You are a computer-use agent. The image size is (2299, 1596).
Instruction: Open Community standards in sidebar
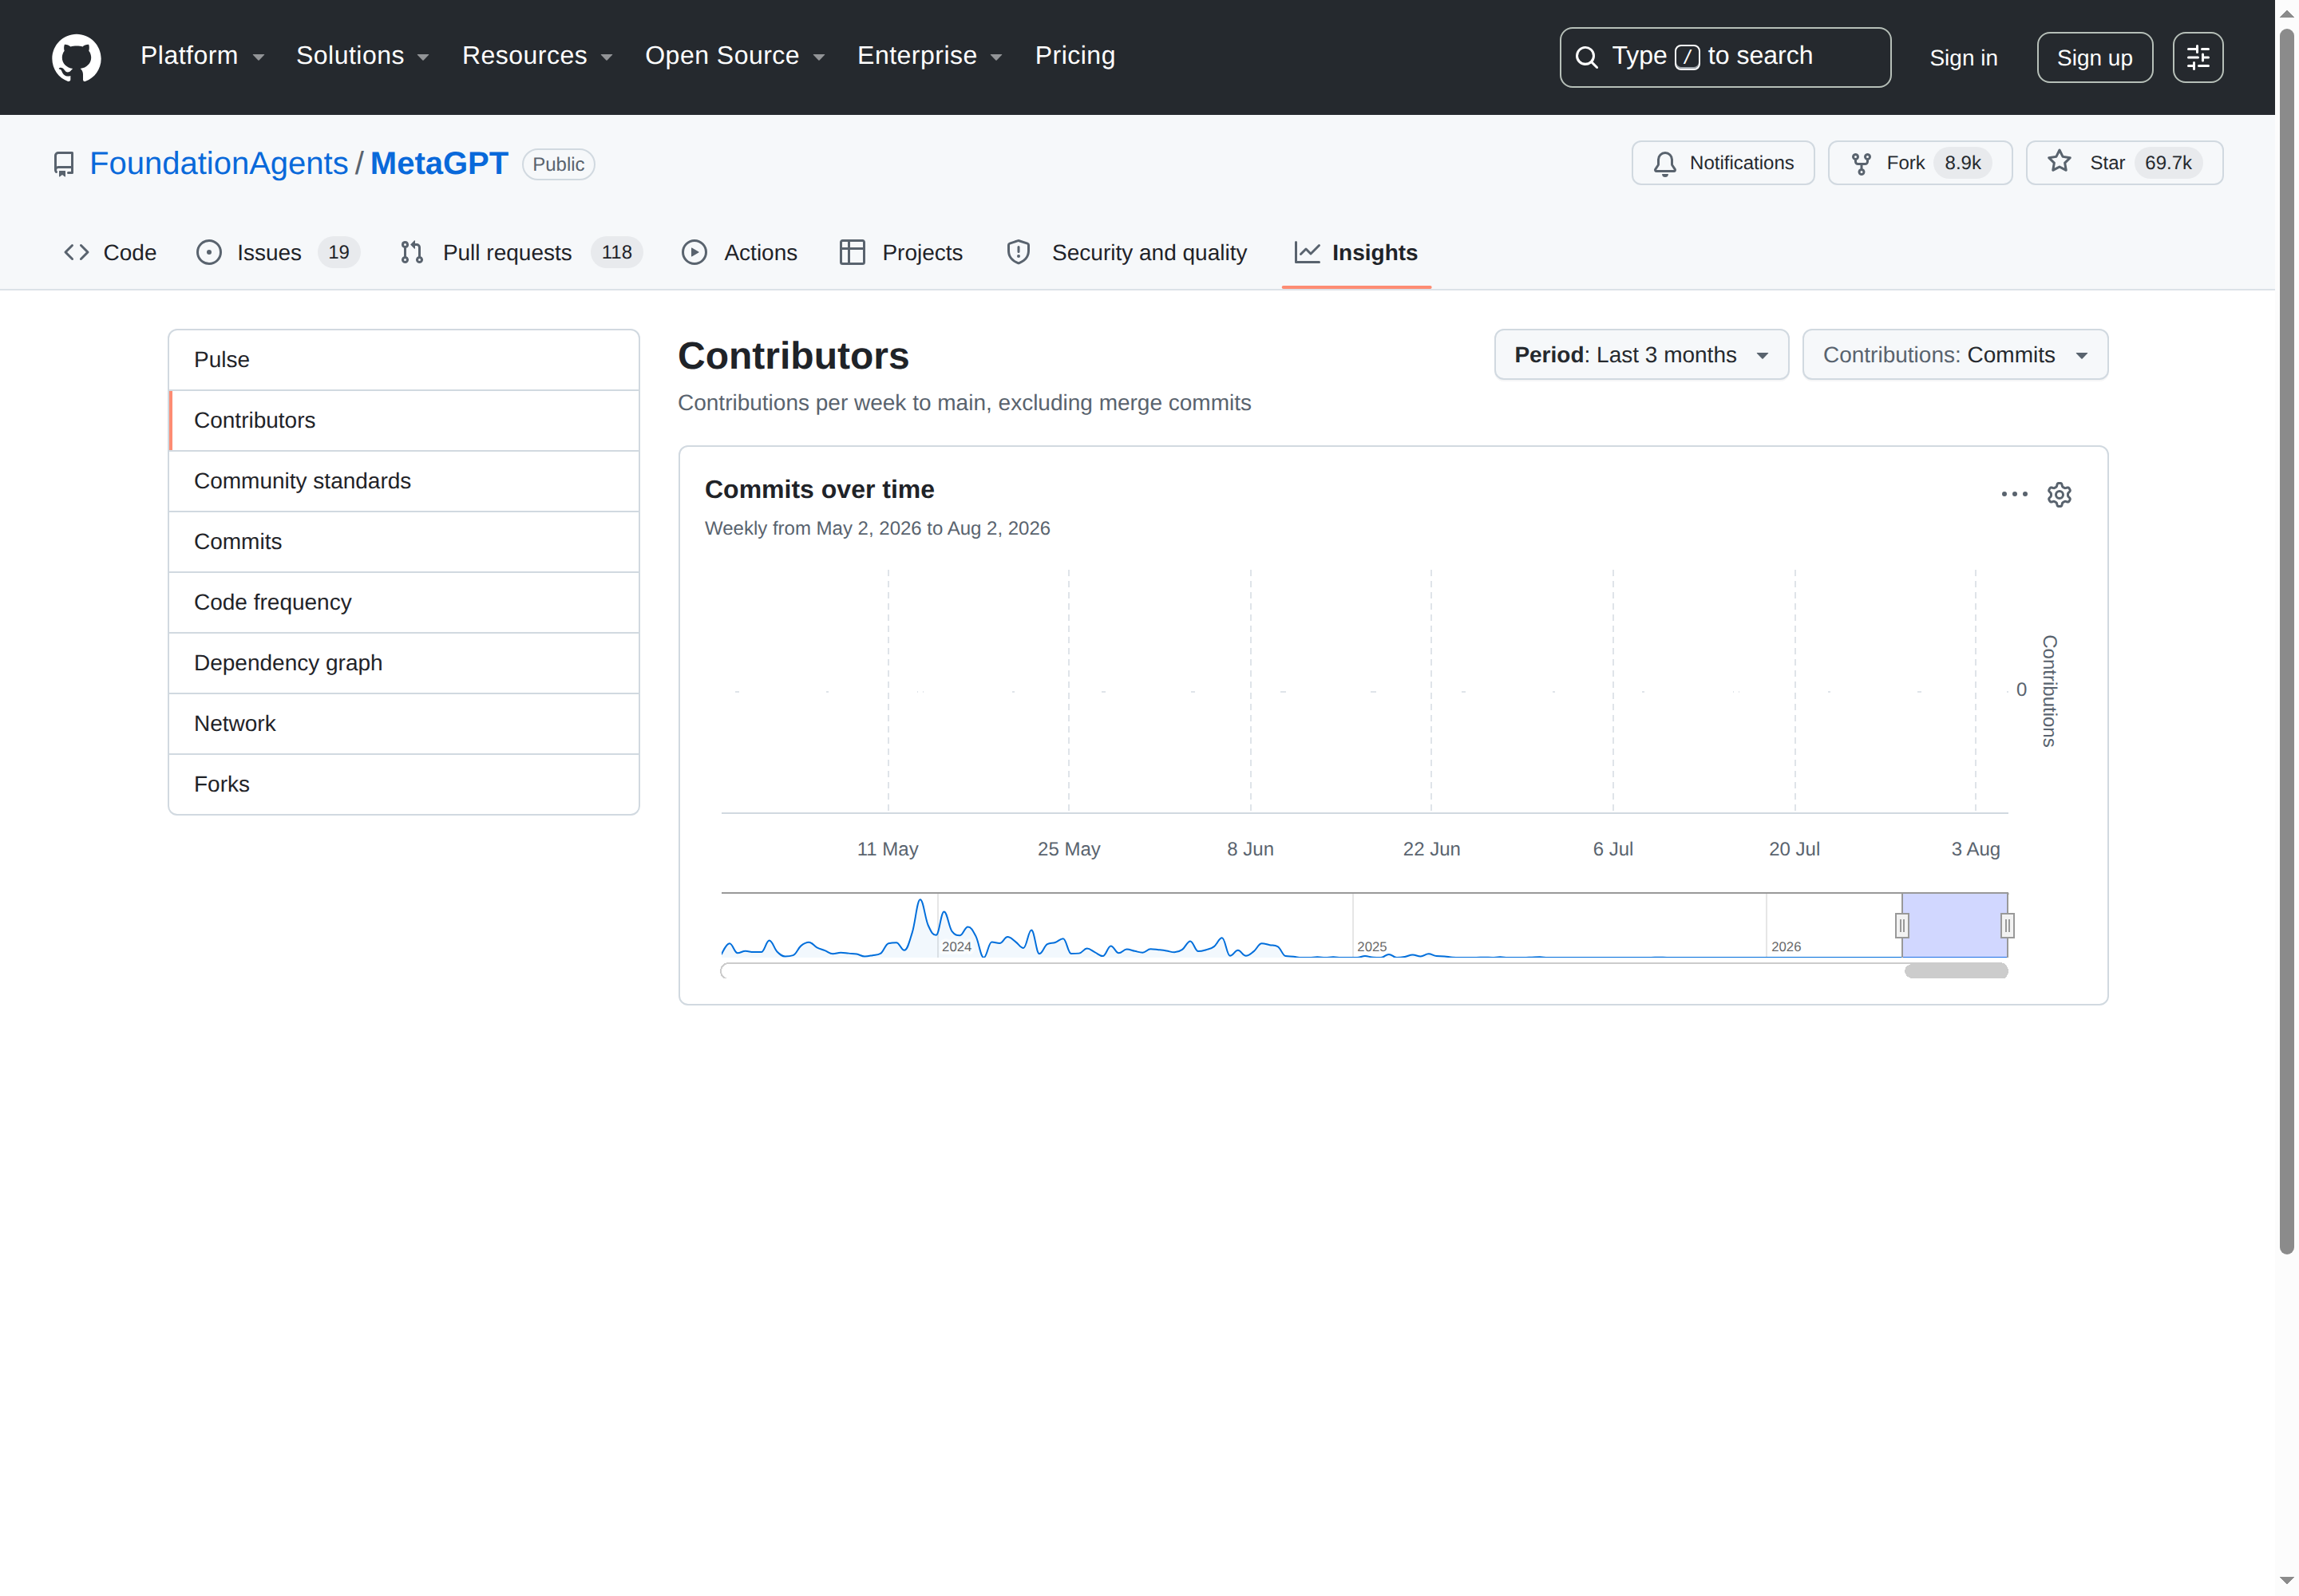(x=403, y=481)
